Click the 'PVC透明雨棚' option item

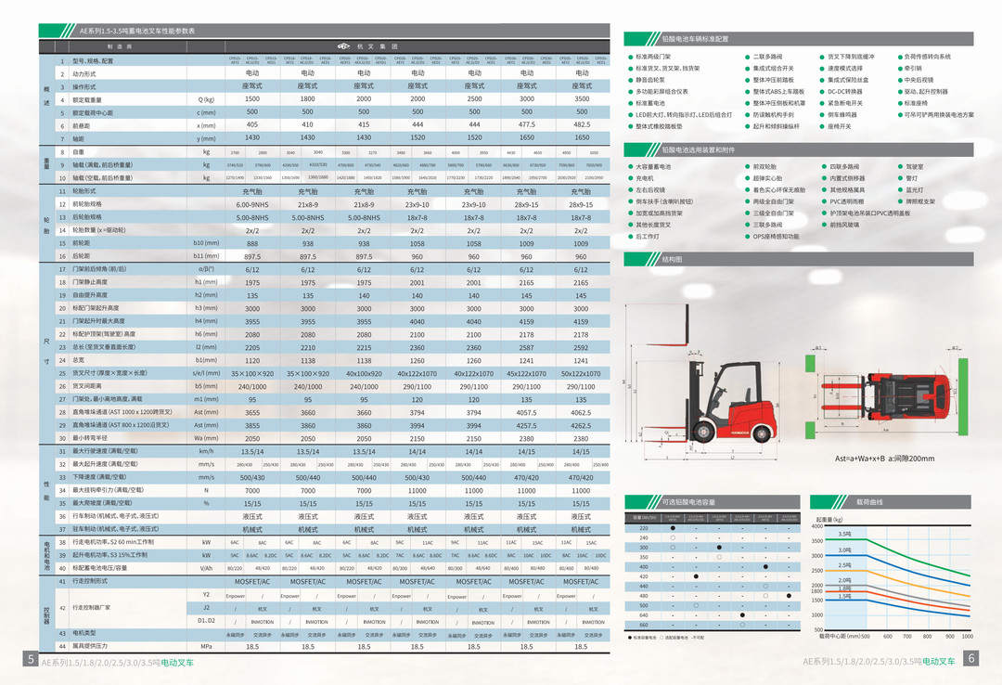(x=847, y=201)
